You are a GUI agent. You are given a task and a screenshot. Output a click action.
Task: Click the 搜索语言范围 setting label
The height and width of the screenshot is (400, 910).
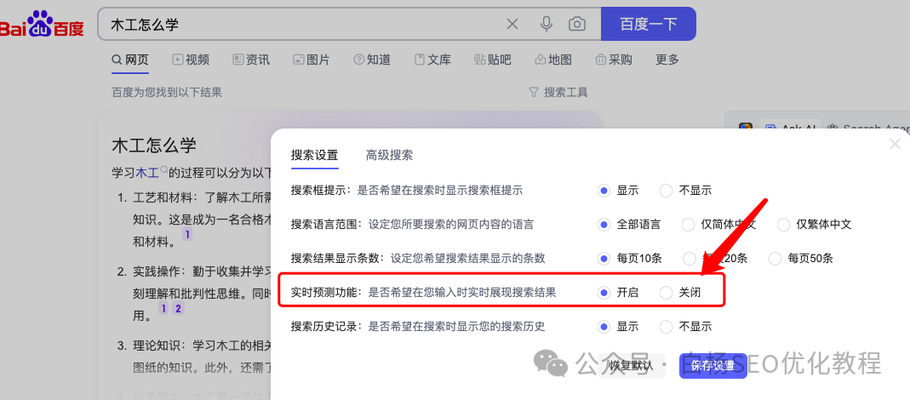(x=327, y=224)
